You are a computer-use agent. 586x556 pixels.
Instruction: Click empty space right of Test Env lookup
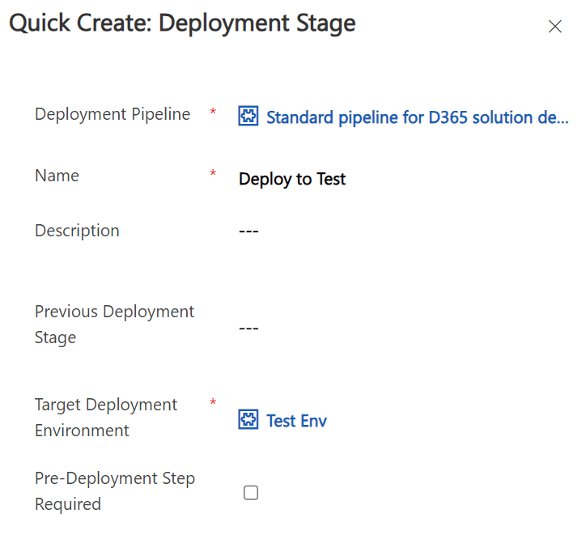tap(453, 421)
